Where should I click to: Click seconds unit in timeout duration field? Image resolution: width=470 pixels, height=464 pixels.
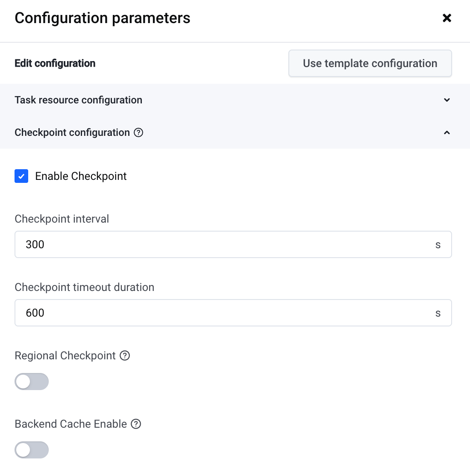coord(438,313)
